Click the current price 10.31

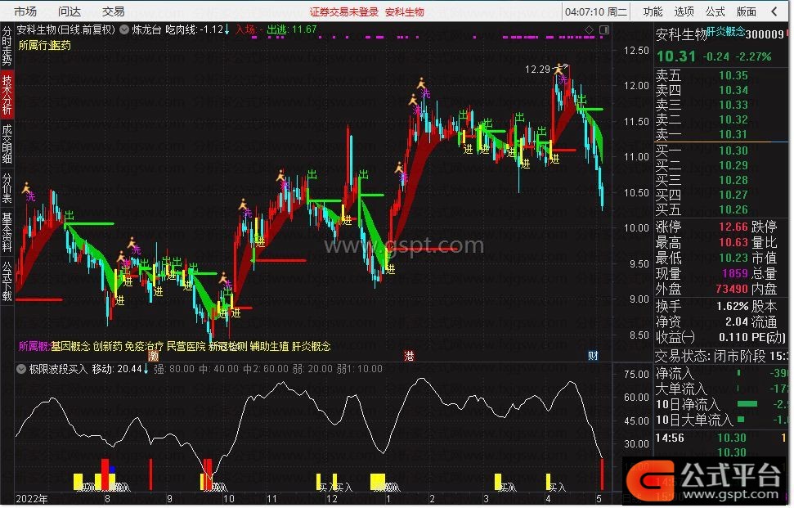click(676, 56)
